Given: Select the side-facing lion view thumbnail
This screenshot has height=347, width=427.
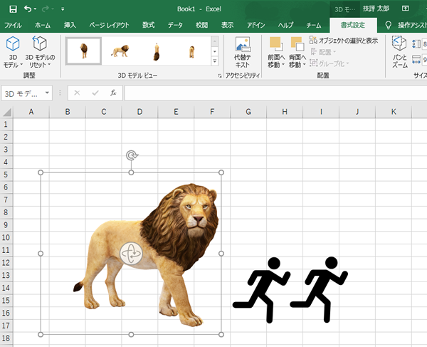Looking at the screenshot, I should coord(120,51).
